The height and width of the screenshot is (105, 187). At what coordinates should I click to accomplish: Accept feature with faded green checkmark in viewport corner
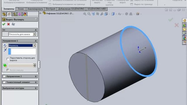pyautogui.click(x=171, y=20)
